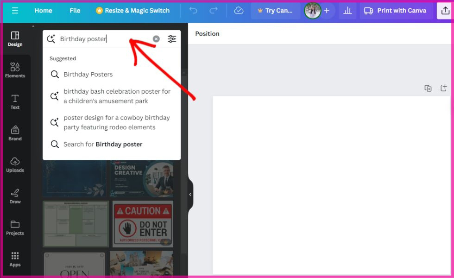Select cowboy birthday party poster suggestion
This screenshot has width=454, height=278.
[112, 122]
